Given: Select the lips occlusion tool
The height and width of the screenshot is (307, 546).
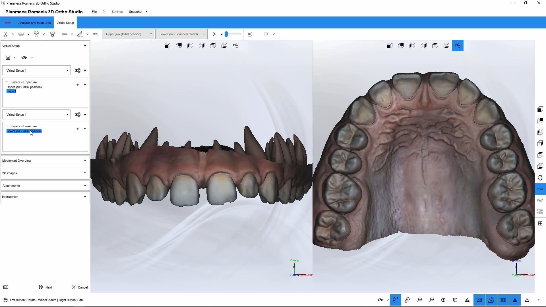Looking at the screenshot, I should coord(22,34).
